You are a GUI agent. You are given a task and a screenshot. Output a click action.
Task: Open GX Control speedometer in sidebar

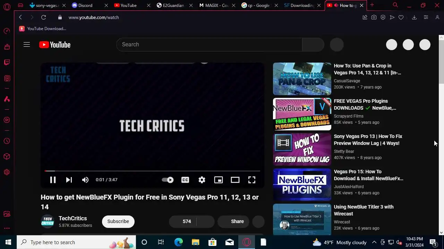[x=7, y=31]
